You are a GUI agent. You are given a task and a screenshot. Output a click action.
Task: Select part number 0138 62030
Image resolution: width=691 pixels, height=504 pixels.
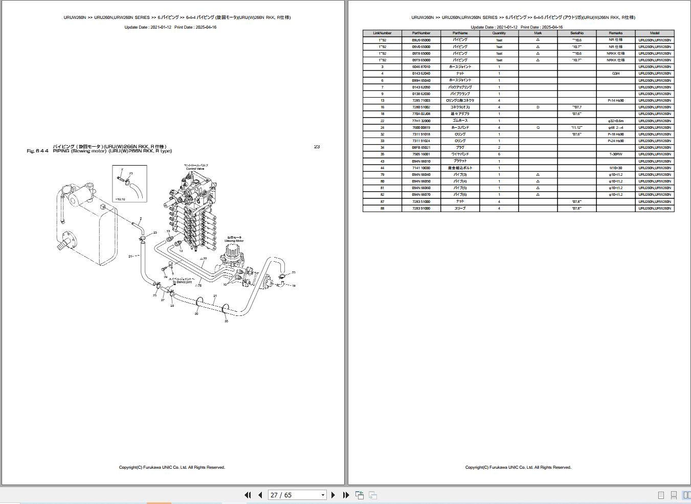pos(421,94)
